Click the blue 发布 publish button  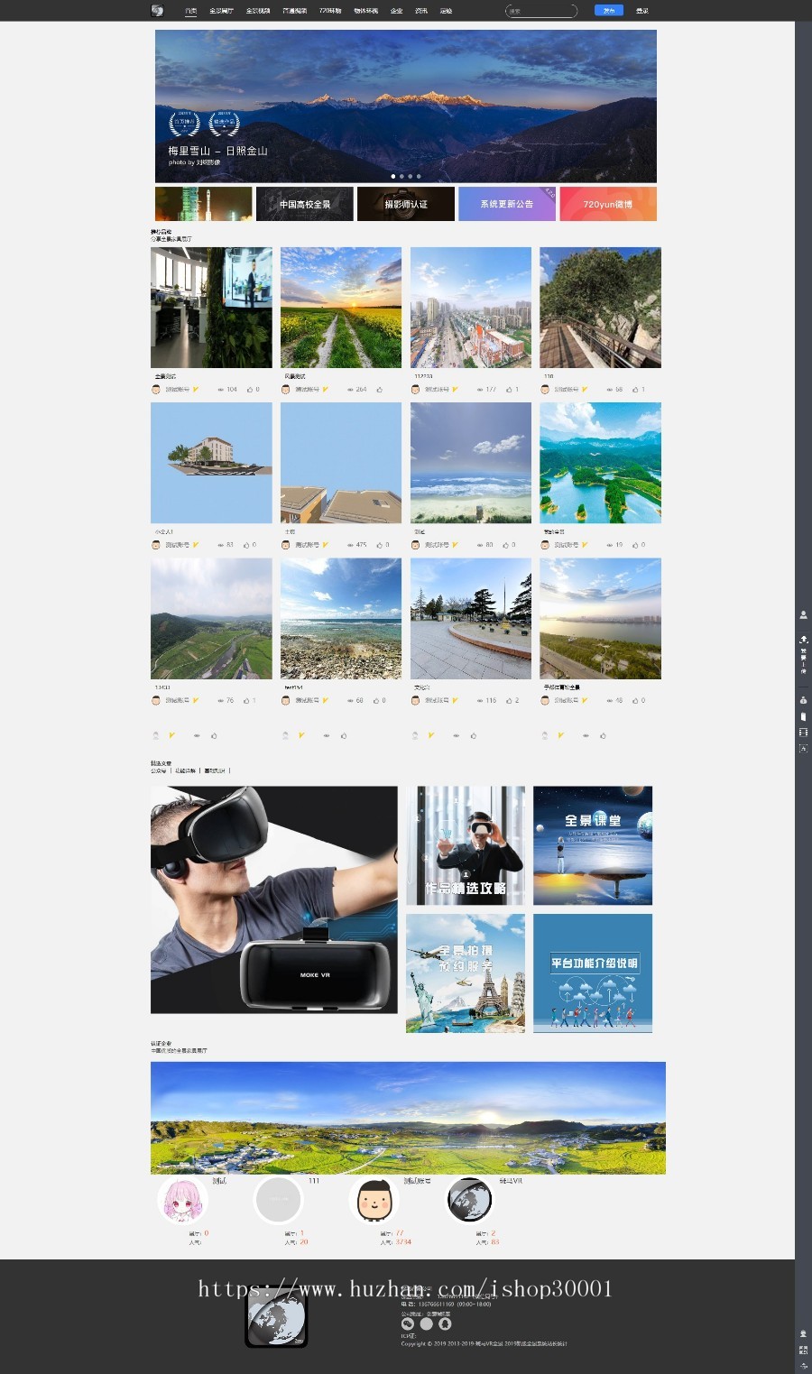click(609, 11)
